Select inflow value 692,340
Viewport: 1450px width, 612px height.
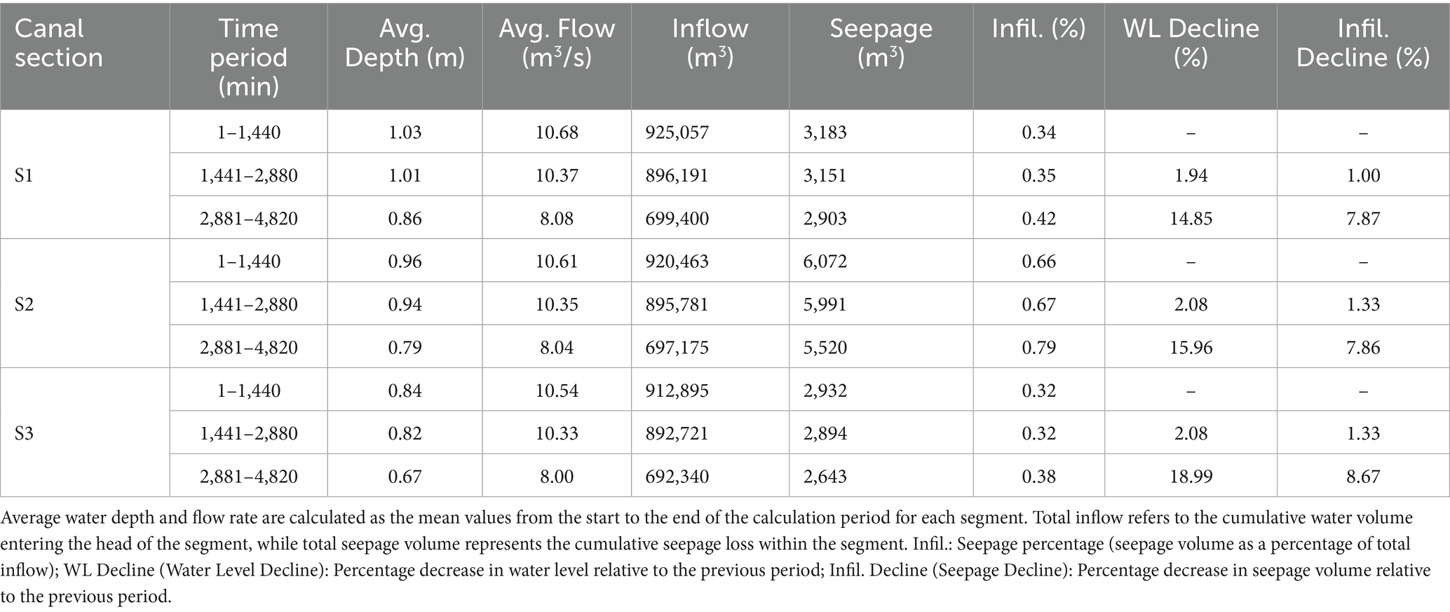677,477
